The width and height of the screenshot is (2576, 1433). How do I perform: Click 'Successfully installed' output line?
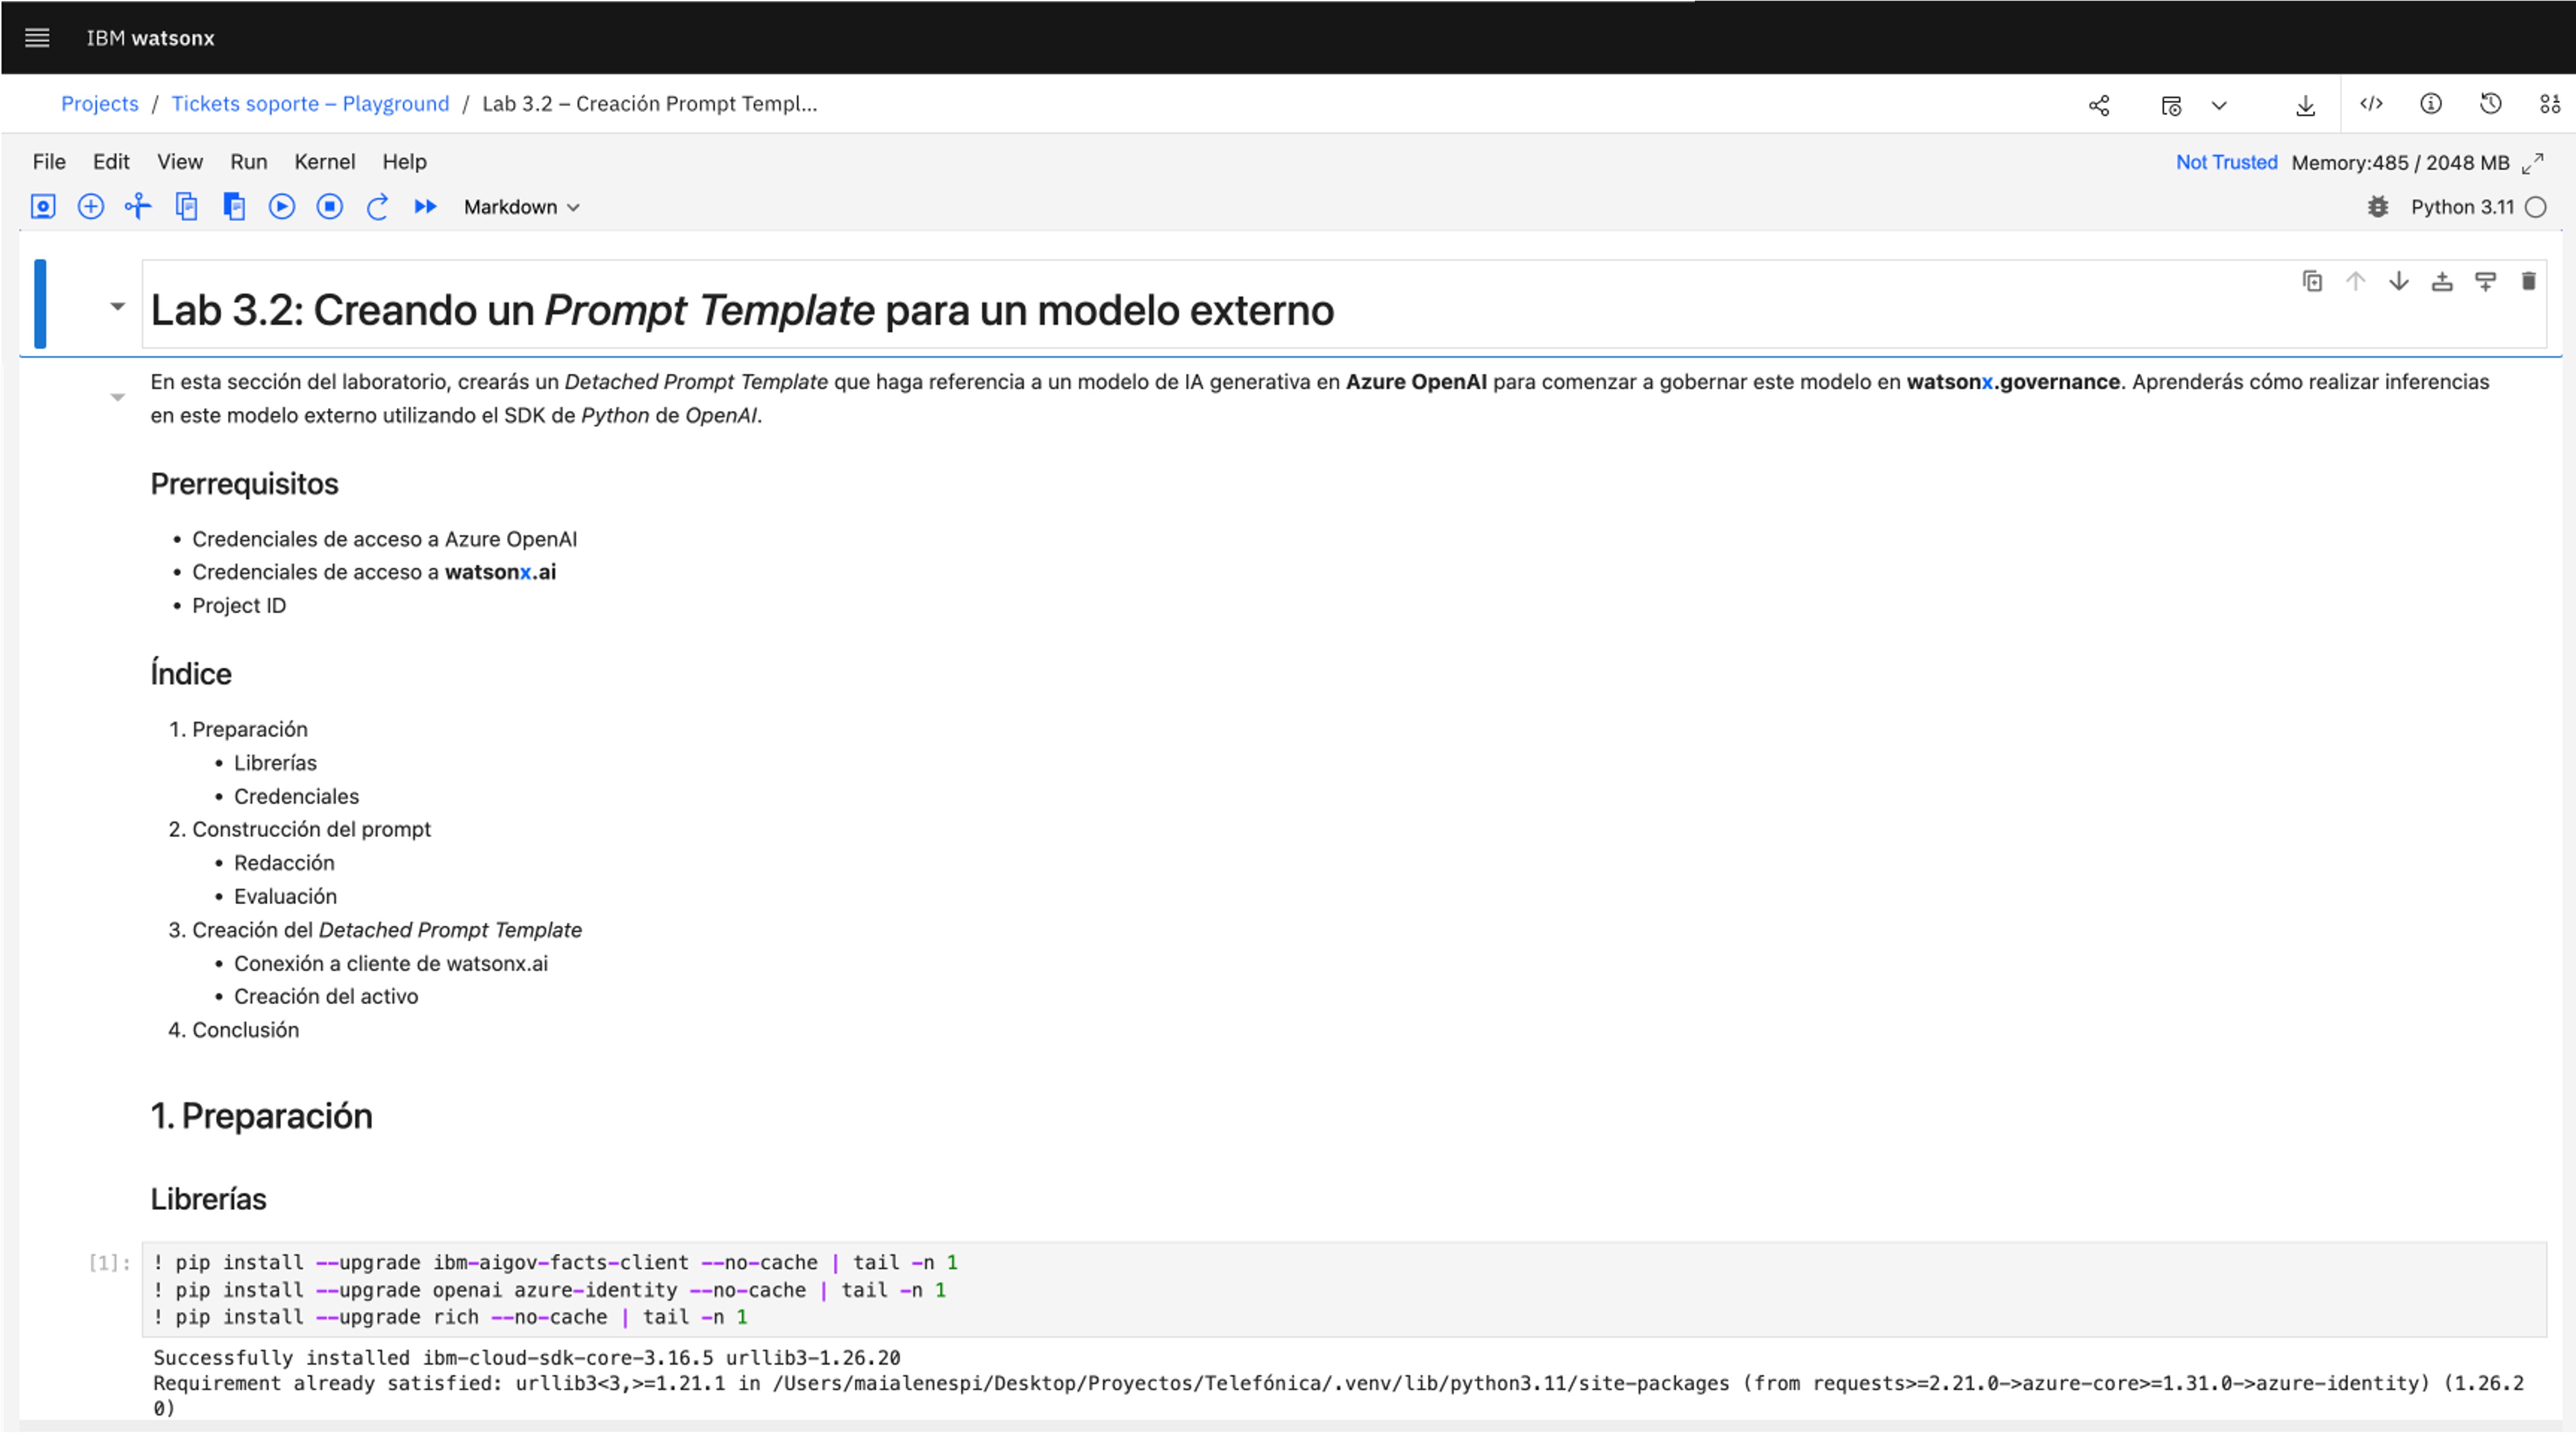point(527,1358)
